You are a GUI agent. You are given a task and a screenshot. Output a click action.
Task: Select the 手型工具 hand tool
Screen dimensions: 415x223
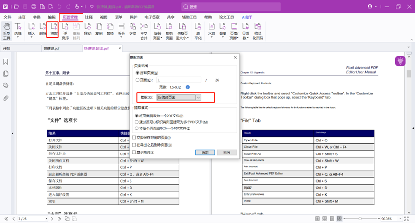[x=7, y=31]
